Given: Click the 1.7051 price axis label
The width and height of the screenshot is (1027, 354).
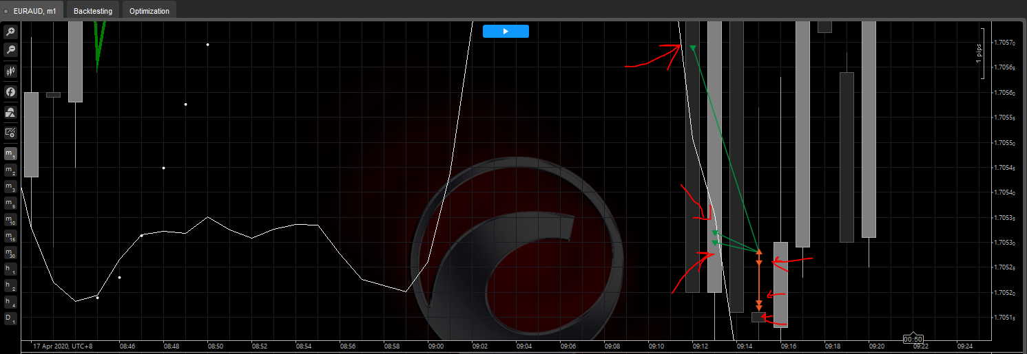Looking at the screenshot, I should 1004,318.
